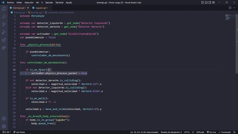Open the Customize Layout icon
Image resolution: width=238 pixels, height=134 pixels.
[x=213, y=3]
